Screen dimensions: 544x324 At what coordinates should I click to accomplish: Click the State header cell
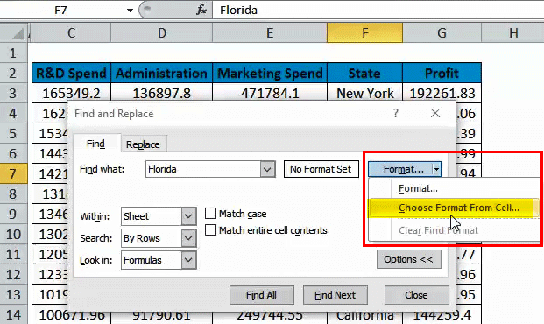364,74
